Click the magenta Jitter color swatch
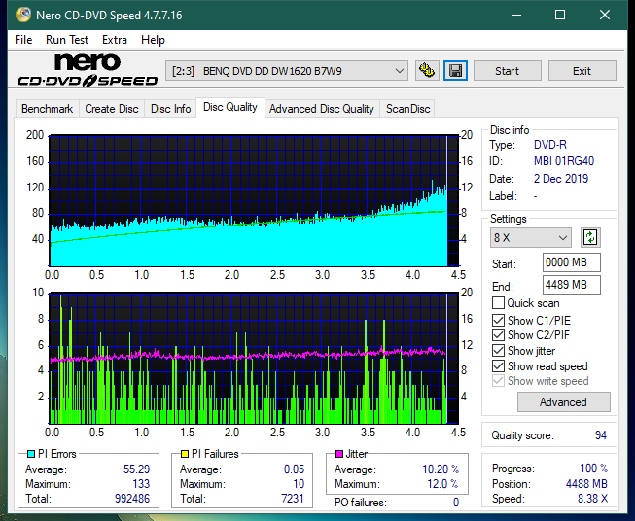635x521 pixels. coord(339,454)
